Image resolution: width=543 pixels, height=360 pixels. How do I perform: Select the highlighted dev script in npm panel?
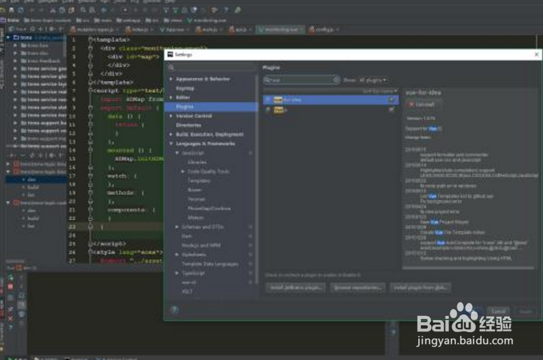(37, 179)
